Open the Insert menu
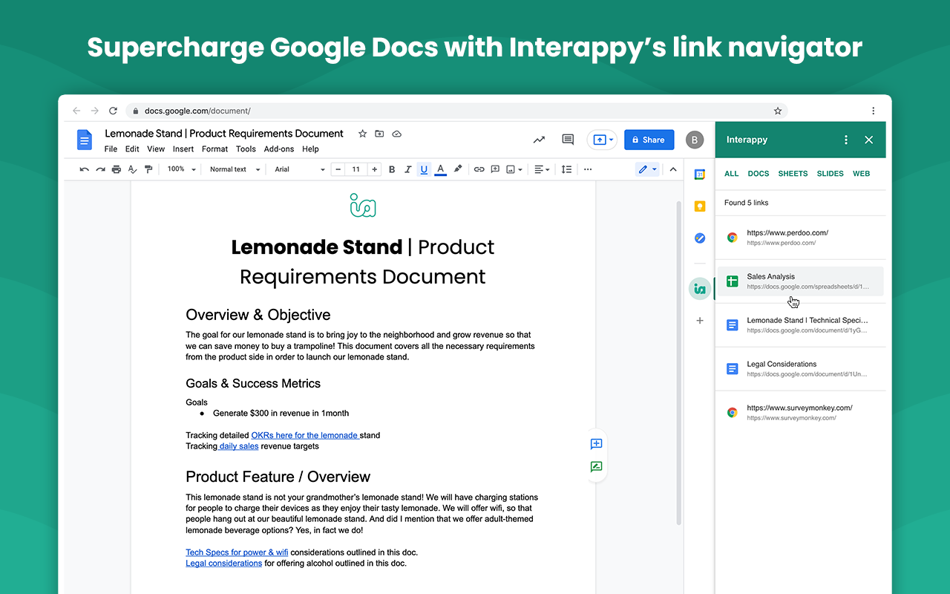Image resolution: width=950 pixels, height=594 pixels. click(183, 148)
